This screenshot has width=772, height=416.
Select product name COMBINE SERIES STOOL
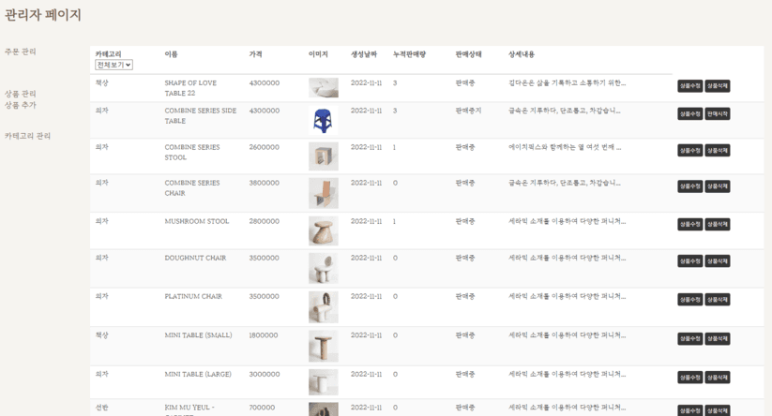pyautogui.click(x=192, y=153)
